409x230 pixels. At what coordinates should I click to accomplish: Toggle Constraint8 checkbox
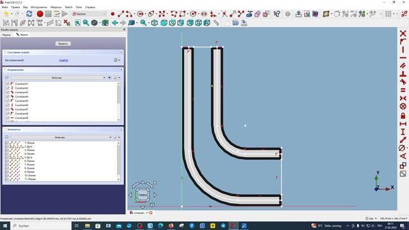(x=8, y=114)
